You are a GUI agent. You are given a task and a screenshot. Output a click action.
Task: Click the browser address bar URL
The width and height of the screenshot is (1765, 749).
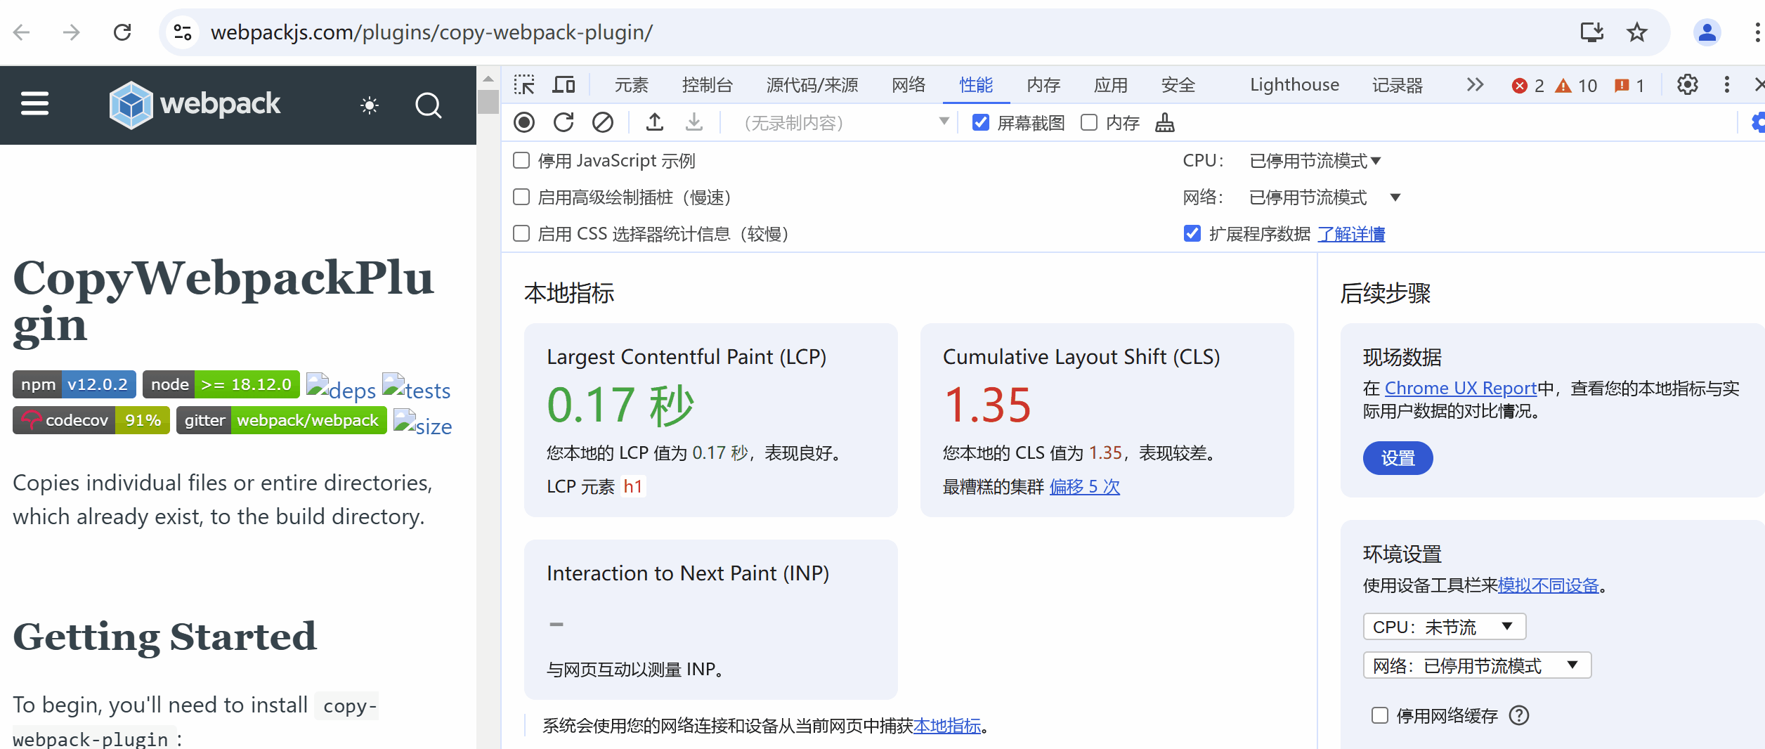(431, 32)
